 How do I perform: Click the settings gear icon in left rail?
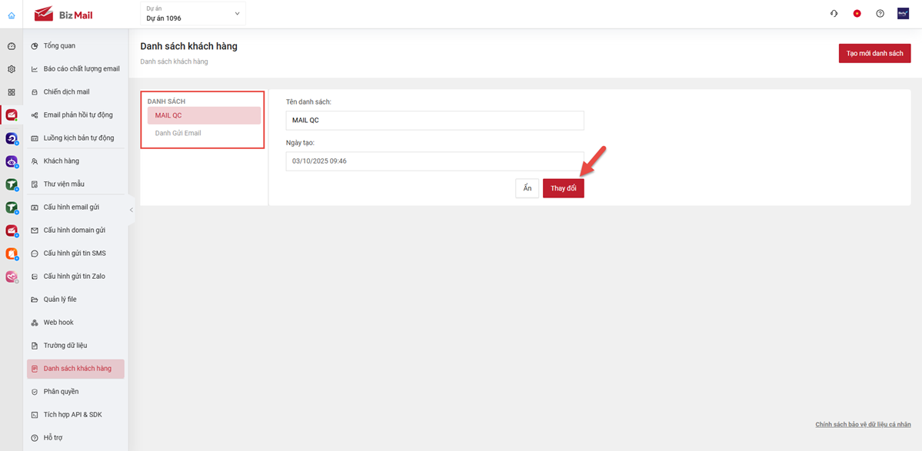12,69
